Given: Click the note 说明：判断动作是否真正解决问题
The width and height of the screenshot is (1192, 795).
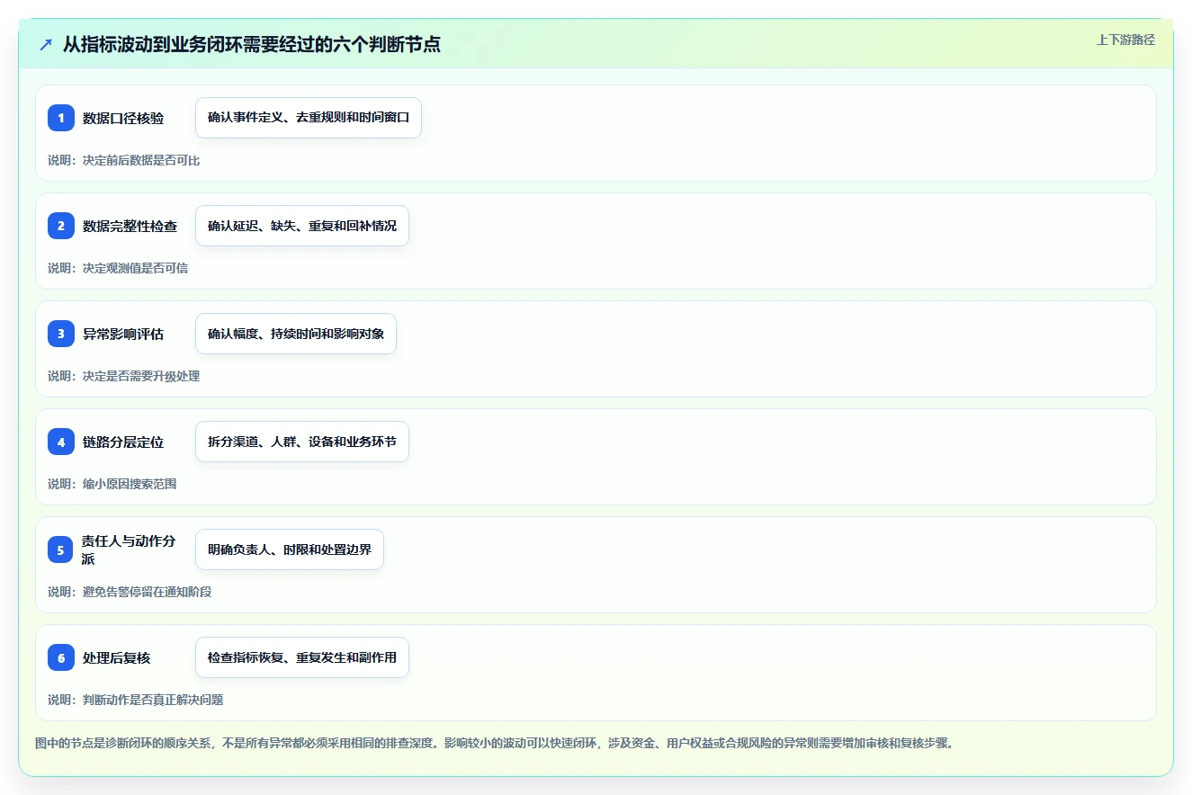Looking at the screenshot, I should point(136,700).
